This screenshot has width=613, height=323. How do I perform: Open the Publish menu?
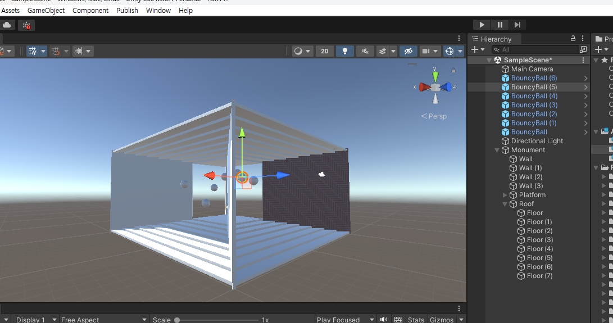127,11
